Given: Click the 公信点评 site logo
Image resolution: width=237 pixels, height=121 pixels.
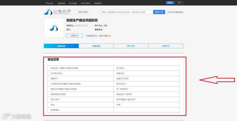Looking at the screenshot, I should (x=57, y=12).
